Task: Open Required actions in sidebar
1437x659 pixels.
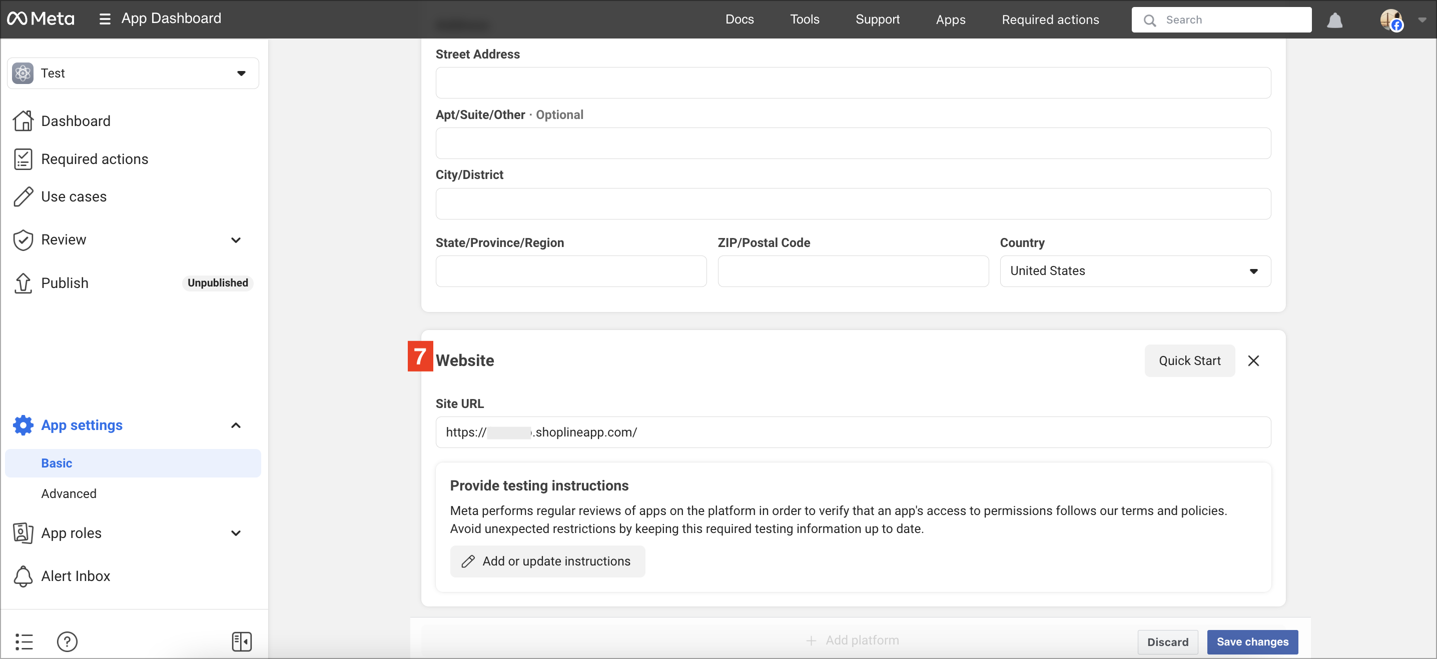Action: point(94,159)
